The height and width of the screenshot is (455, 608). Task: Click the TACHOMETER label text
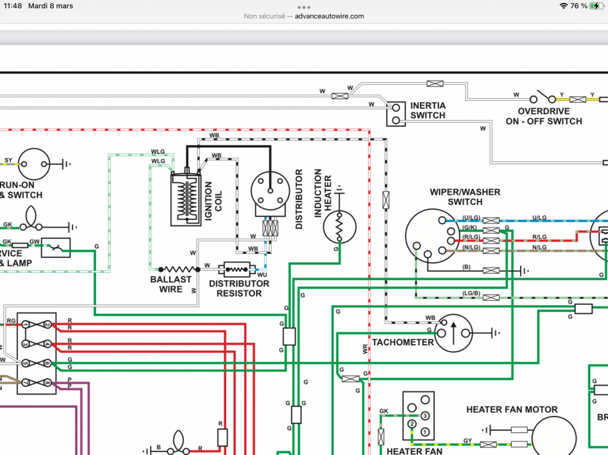pos(403,342)
